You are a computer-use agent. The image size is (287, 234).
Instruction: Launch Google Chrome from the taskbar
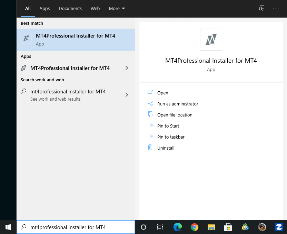point(195,227)
